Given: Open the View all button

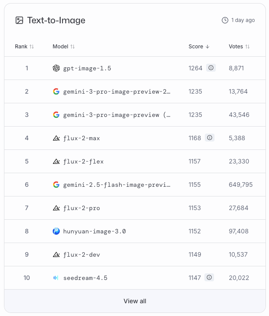Looking at the screenshot, I should tap(135, 301).
